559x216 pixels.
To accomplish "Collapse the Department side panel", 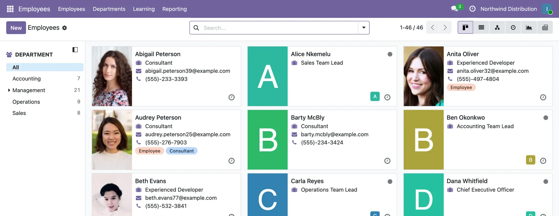I will click(75, 50).
